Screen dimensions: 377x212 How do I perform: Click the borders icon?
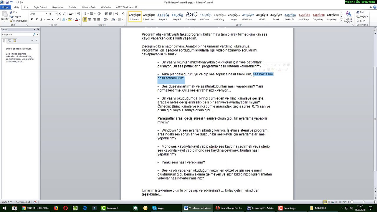click(120, 19)
